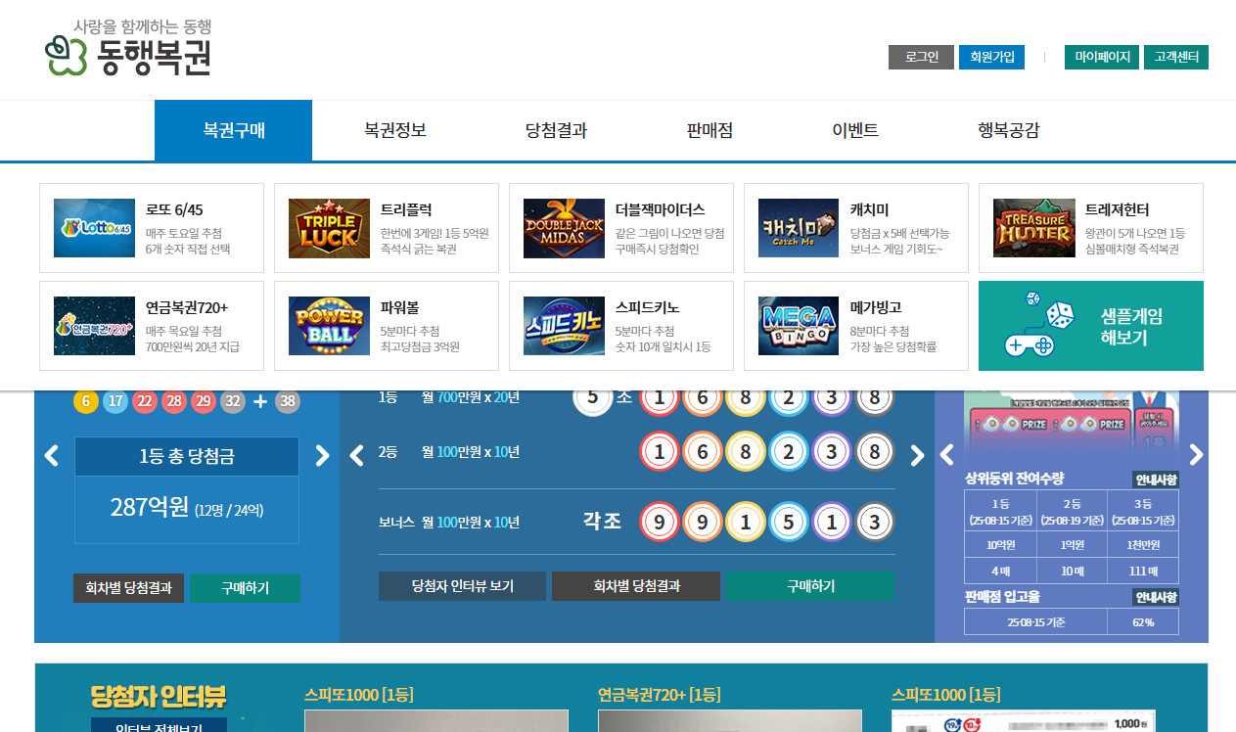1236x732 pixels.
Task: Open the 스피드키노 title link
Action: (647, 307)
